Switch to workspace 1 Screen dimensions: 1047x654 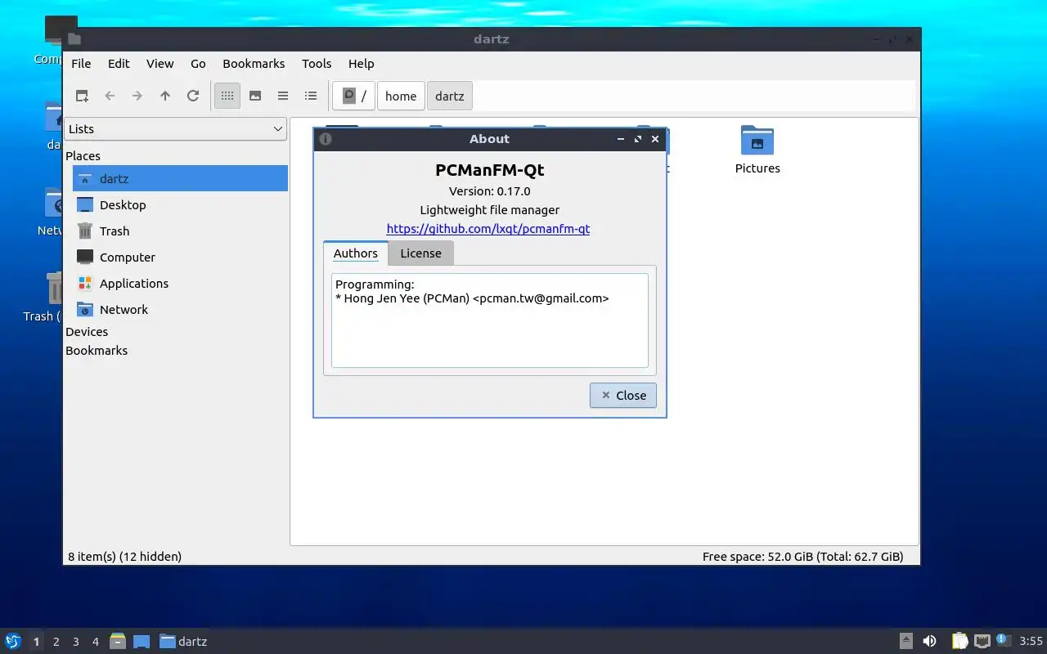[x=36, y=642]
